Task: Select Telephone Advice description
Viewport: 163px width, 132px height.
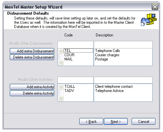Action: point(109,91)
